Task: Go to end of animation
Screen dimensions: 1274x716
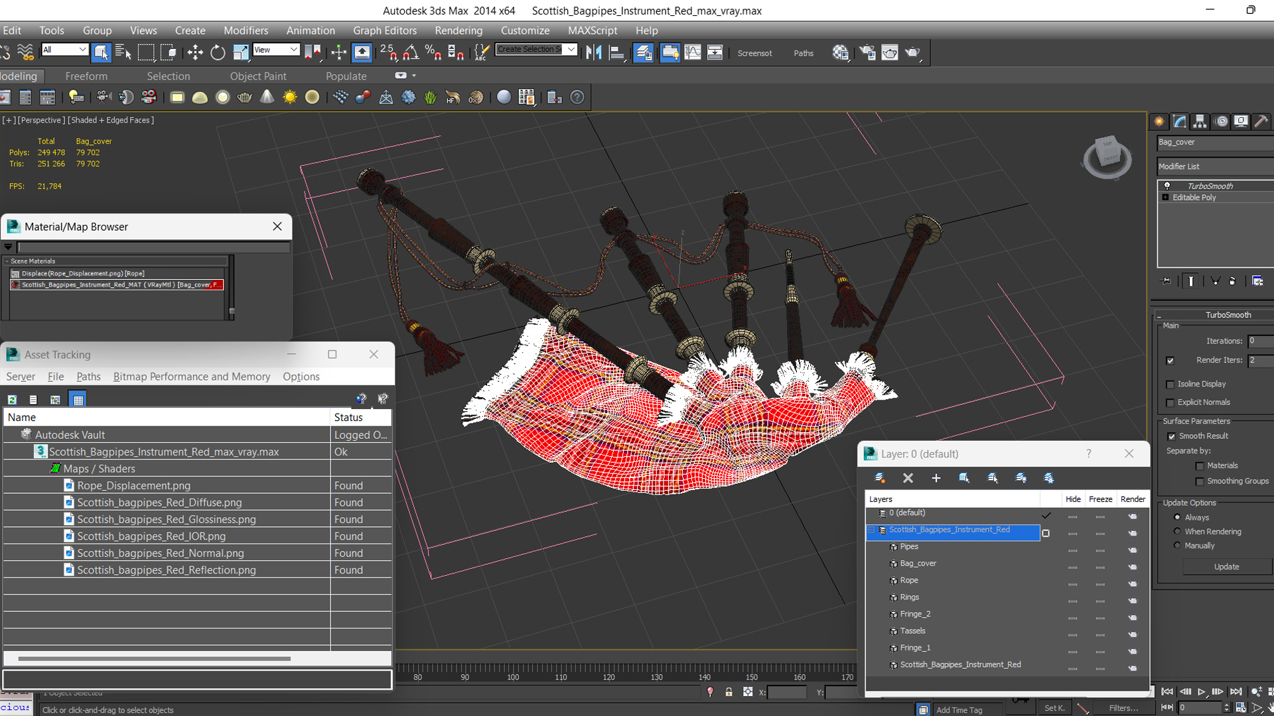Action: pyautogui.click(x=1236, y=691)
